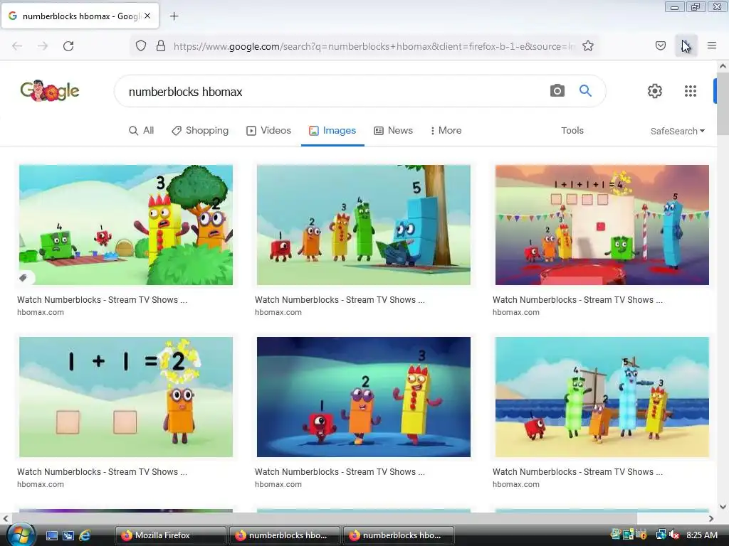729x546 pixels.
Task: Reload the current page
Action: (x=68, y=46)
